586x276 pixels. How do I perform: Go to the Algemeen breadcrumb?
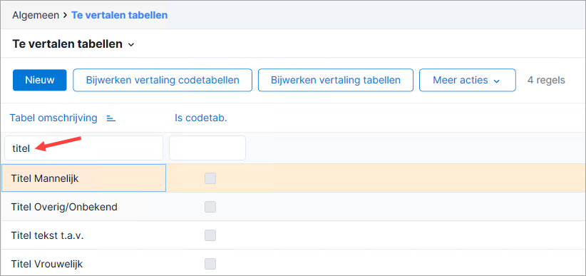[x=36, y=16]
